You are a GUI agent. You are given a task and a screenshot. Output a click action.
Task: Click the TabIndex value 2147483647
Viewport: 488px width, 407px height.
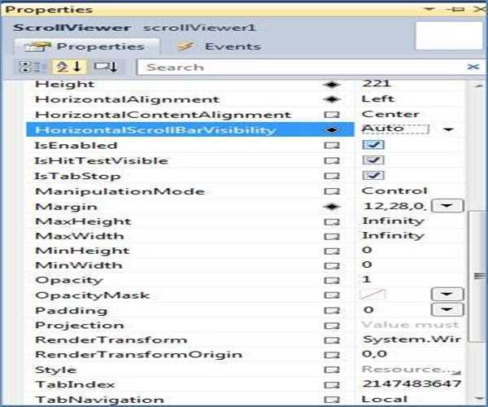click(412, 383)
